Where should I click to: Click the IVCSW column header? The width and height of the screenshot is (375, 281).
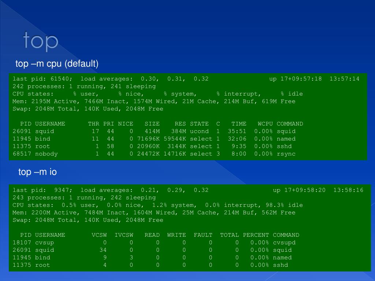[x=124, y=235]
